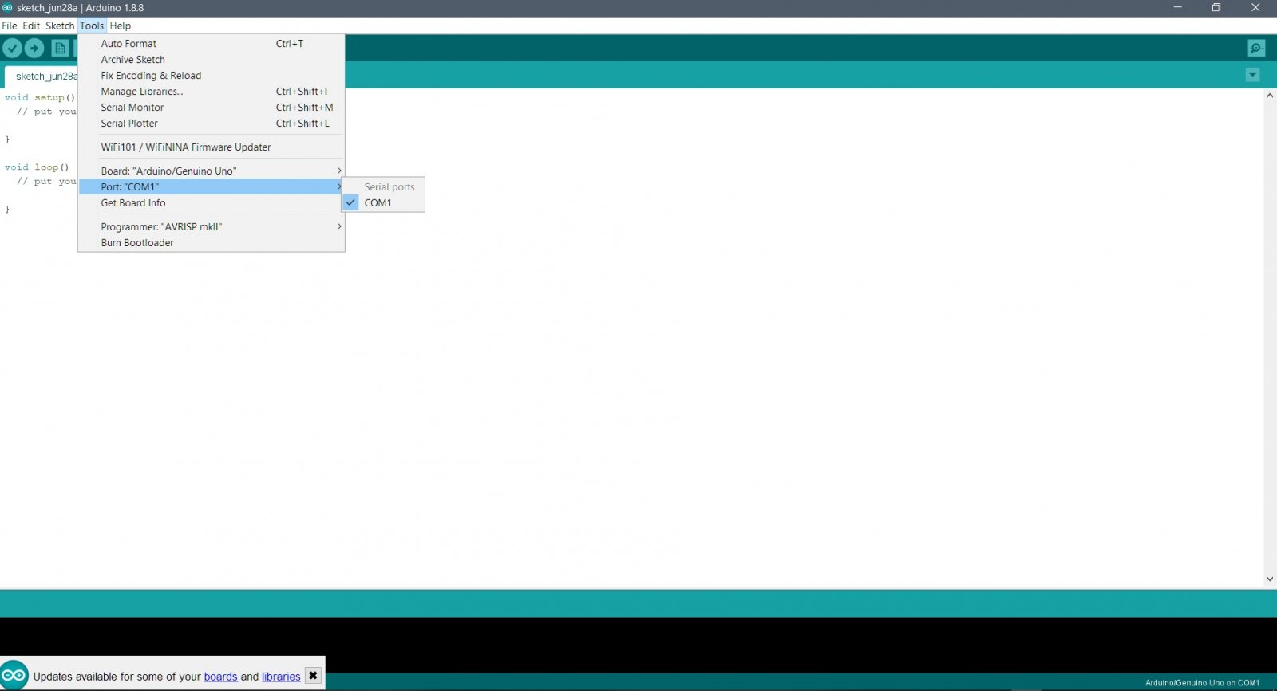Expand the Programmer "AVRISP mkII" submenu
Image resolution: width=1277 pixels, height=691 pixels.
tap(212, 227)
